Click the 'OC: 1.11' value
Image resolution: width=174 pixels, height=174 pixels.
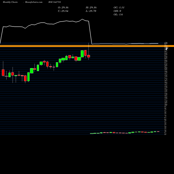click(119, 8)
